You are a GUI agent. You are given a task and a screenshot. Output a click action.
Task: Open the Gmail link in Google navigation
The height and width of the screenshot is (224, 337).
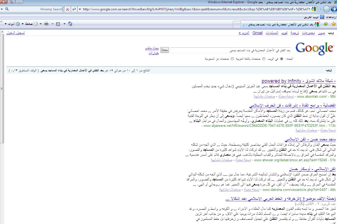click(x=257, y=33)
